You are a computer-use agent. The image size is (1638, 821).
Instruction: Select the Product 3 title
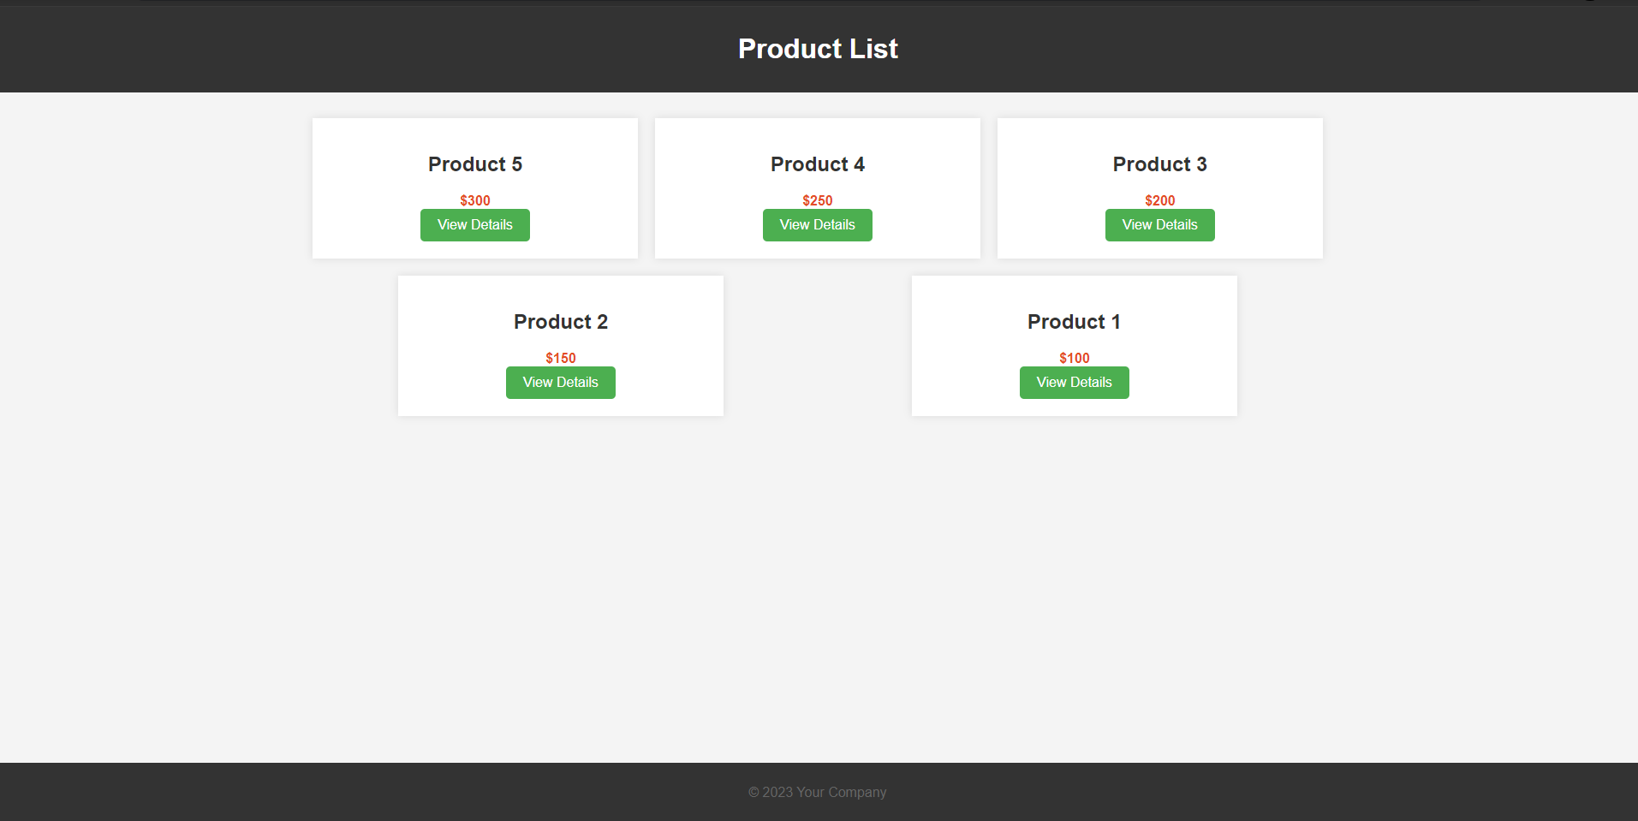1159,164
